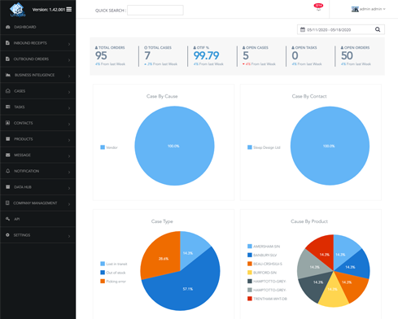The image size is (398, 319).
Task: Click the Case By Contact 100.0% pie
Action: point(330,146)
